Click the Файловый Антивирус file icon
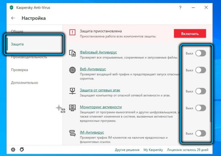Screen dimensions: 221x156 point(73,53)
